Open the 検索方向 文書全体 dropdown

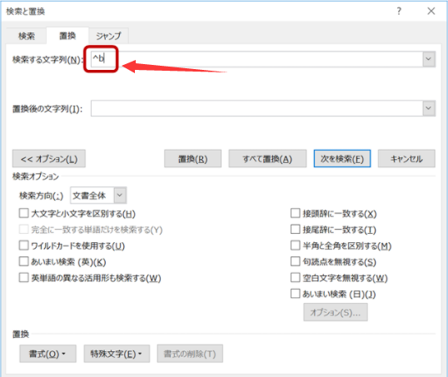point(98,196)
